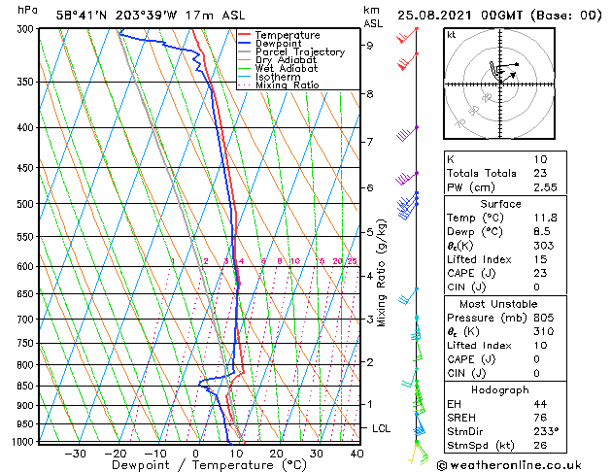Image resolution: width=611 pixels, height=472 pixels.
Task: Click the 'Pressure (mb)' value 805
Action: tap(544, 318)
